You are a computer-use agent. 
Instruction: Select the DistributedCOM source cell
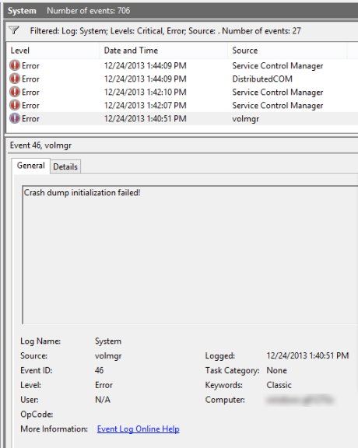pos(262,79)
